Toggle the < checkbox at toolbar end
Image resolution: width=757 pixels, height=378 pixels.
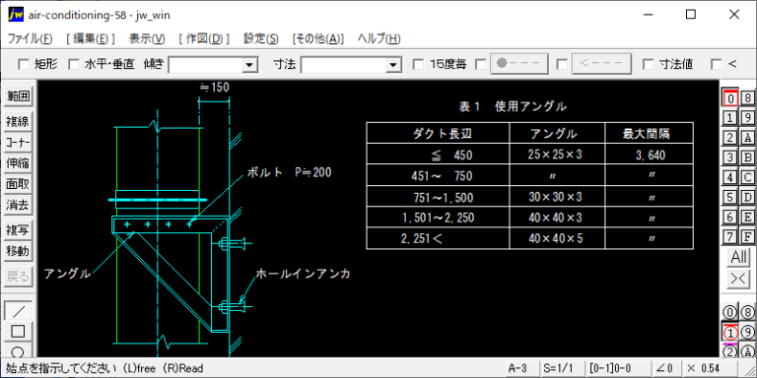pyautogui.click(x=717, y=64)
